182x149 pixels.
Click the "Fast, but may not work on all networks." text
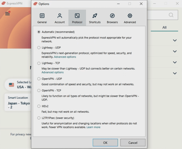coord(65,112)
